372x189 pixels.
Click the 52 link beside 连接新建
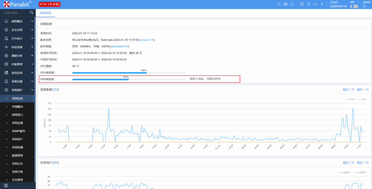coord(56,90)
